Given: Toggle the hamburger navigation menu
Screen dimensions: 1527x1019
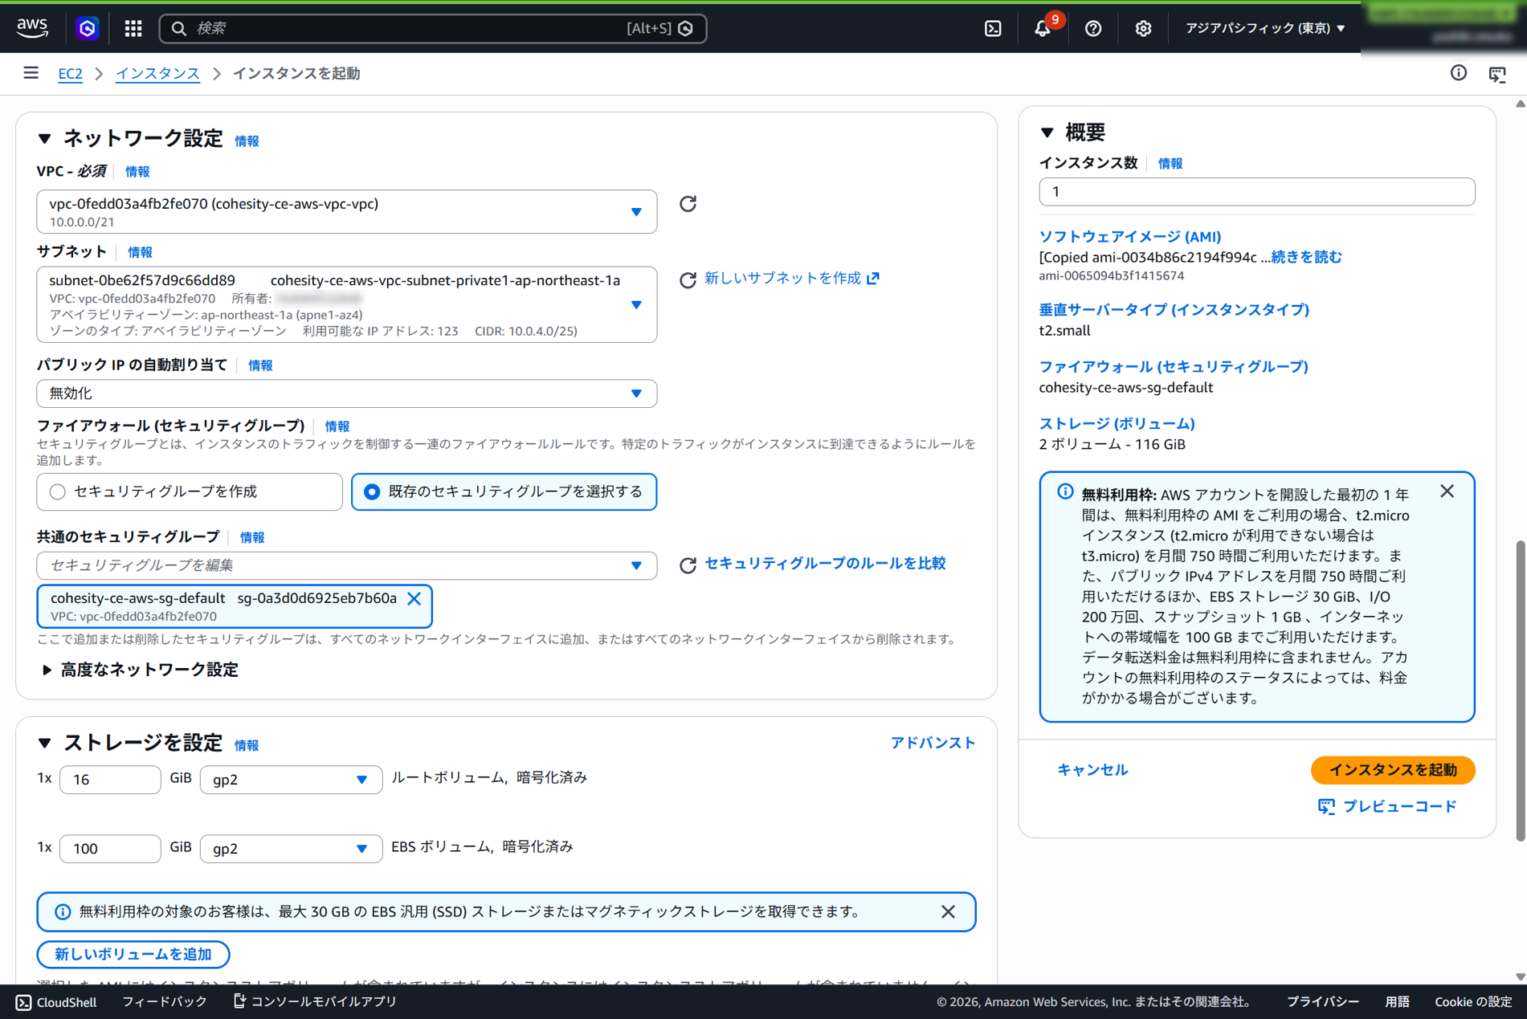Looking at the screenshot, I should pos(31,73).
